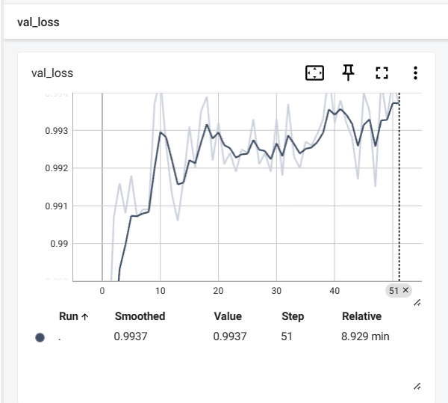Click the Relative column header

(x=361, y=316)
